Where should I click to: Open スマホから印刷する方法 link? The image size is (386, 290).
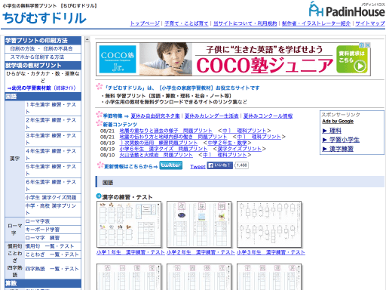[37, 57]
